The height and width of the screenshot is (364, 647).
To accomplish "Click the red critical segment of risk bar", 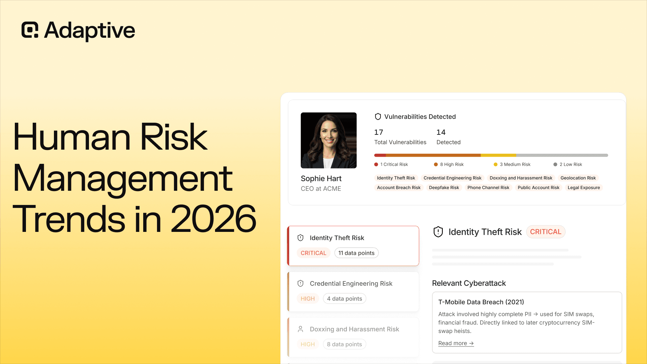I will (380, 155).
